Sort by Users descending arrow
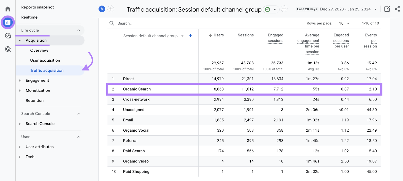 click(x=210, y=35)
